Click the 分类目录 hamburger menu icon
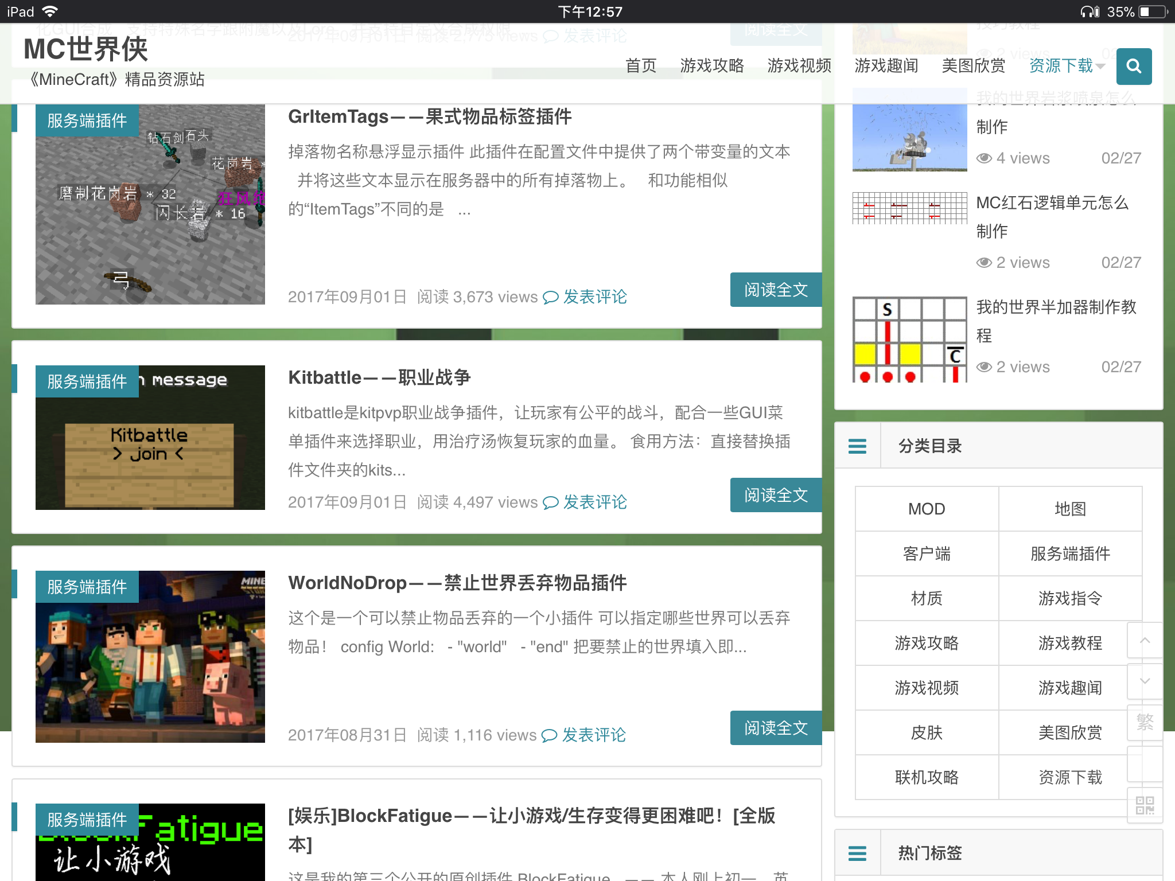 pos(857,446)
